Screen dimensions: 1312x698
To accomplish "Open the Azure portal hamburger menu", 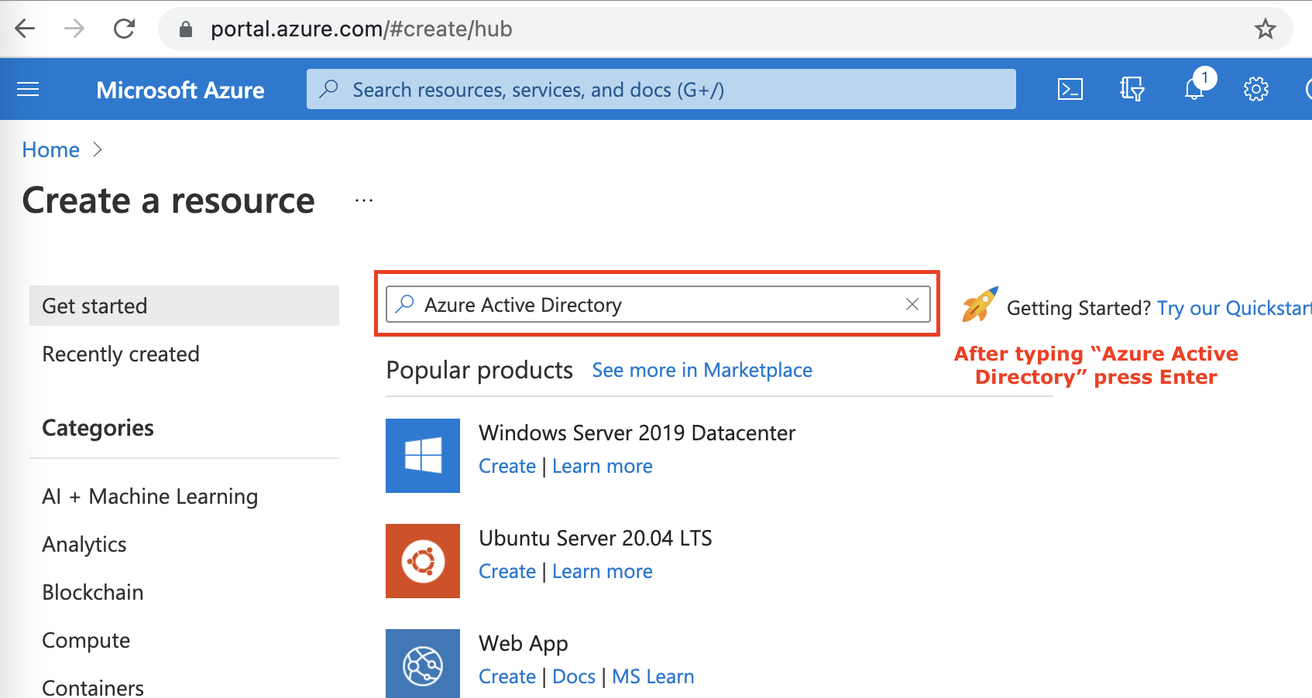I will pos(28,90).
